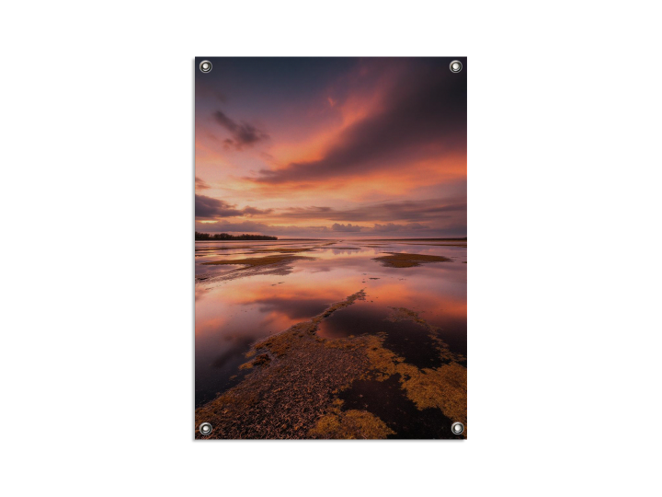Click the black area above the poster
662x497 pixels.
[x=331, y=28]
